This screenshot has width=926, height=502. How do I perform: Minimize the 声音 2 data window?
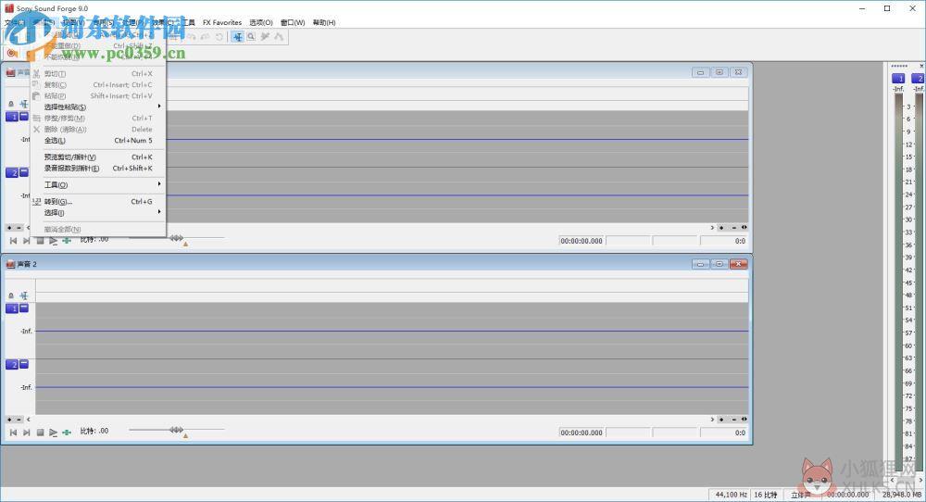tap(700, 264)
